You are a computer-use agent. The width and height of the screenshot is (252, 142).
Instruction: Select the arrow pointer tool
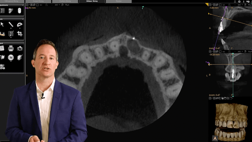click(x=2, y=24)
